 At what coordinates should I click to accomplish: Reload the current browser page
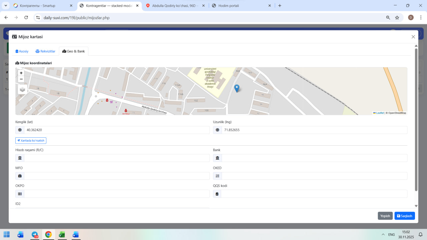[26, 18]
